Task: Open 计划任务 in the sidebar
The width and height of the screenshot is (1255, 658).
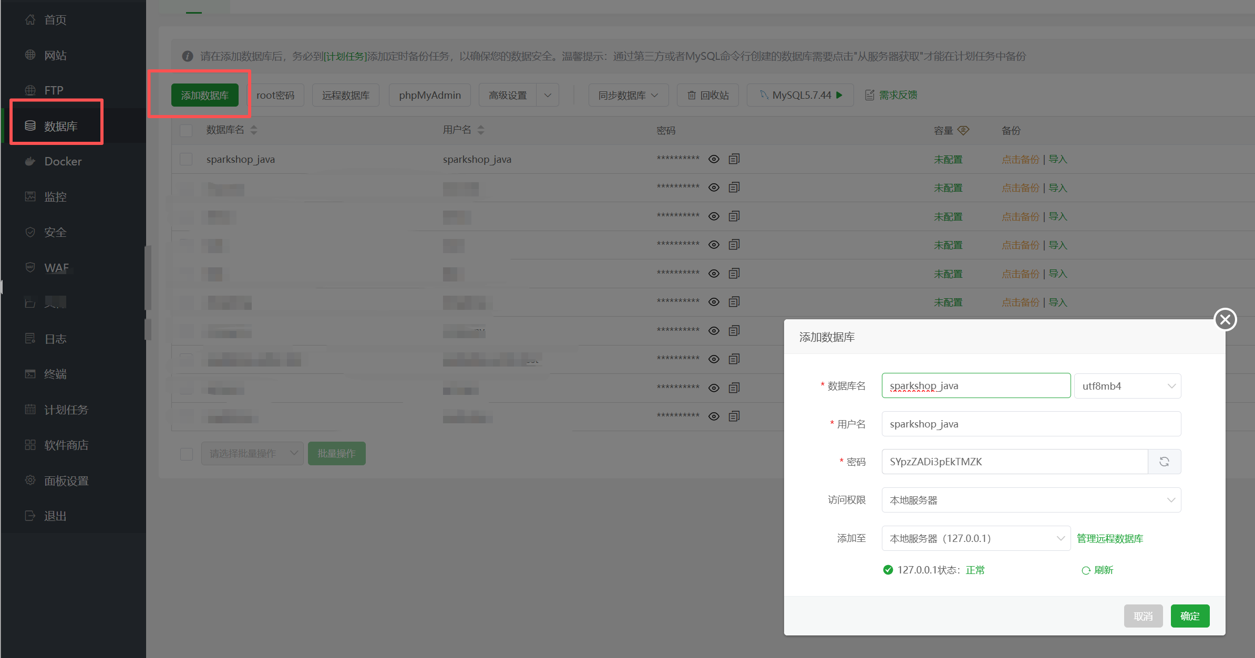Action: [x=66, y=410]
